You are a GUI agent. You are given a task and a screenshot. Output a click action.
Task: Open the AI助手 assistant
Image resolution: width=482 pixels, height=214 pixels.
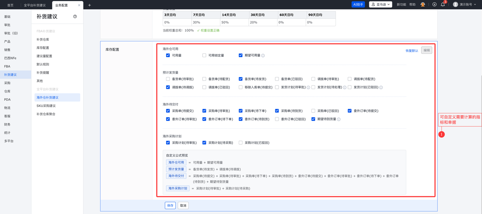pos(358,5)
